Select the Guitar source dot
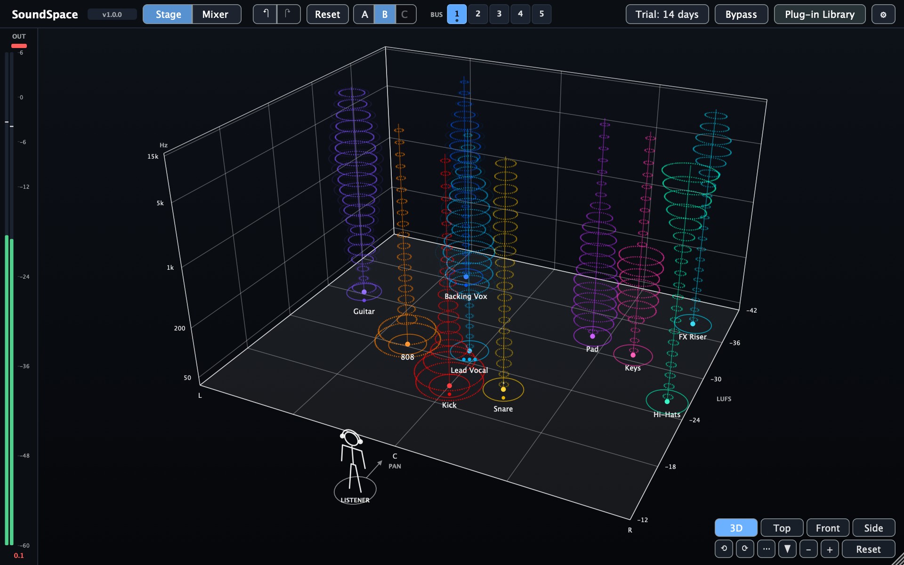 coord(364,292)
